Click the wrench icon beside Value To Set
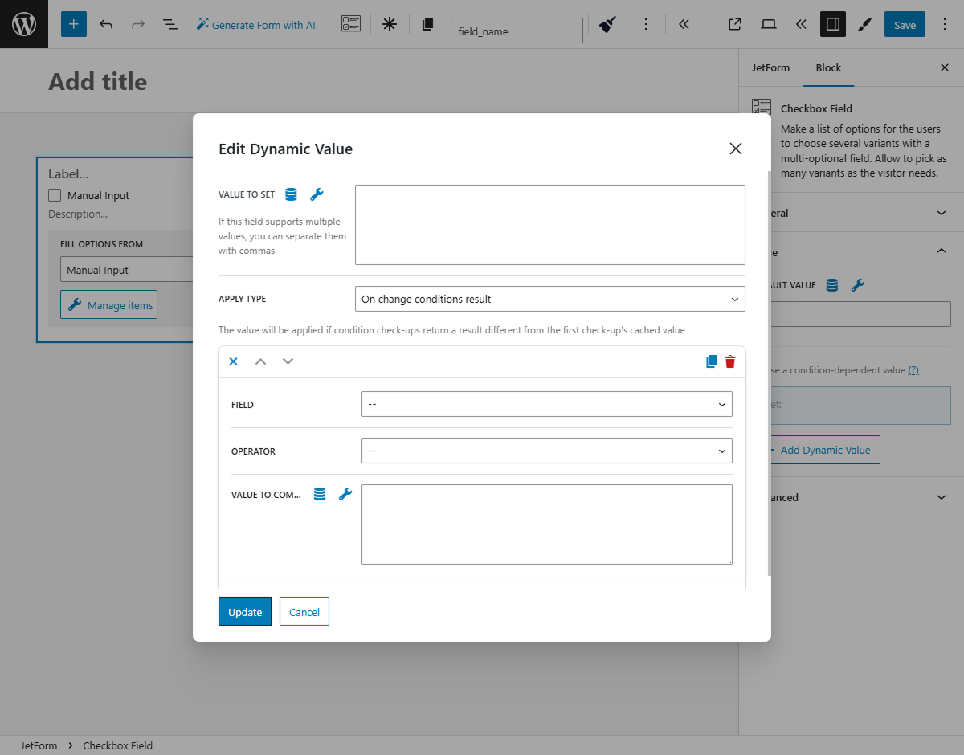This screenshot has height=755, width=964. [317, 194]
